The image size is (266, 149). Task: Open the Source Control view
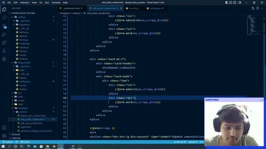click(x=4, y=26)
